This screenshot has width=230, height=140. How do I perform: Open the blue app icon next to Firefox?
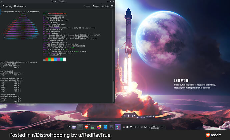(105, 127)
